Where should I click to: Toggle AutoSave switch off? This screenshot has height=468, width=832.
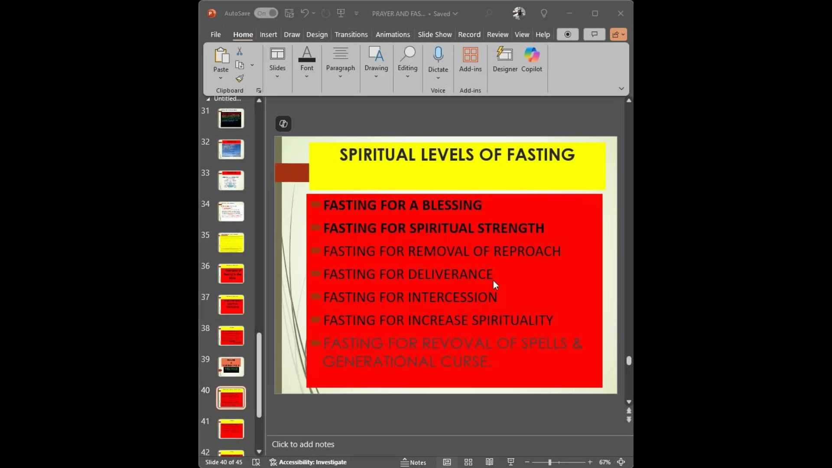[266, 13]
